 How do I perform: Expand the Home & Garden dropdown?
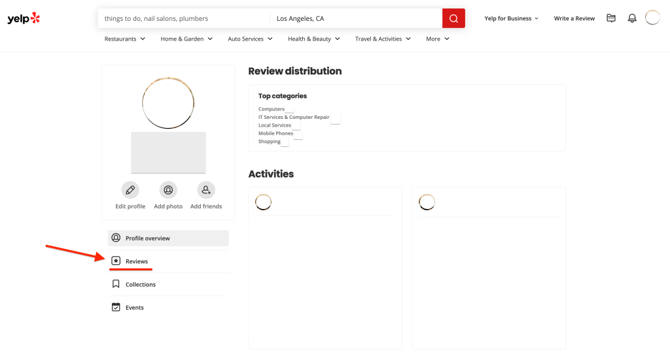click(x=186, y=39)
